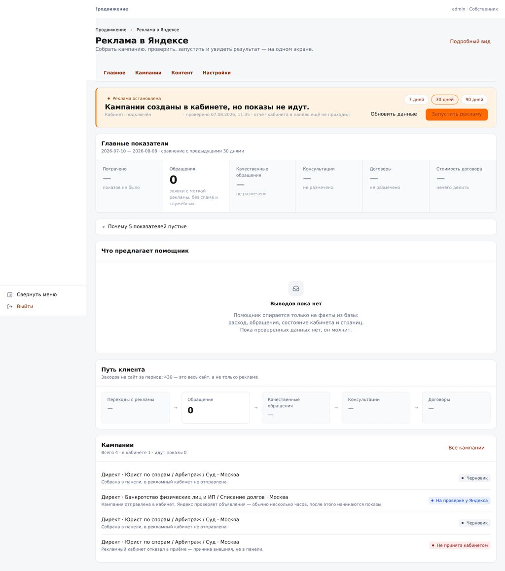
Task: Click the Обращения metric card in Главные показатели
Action: click(x=195, y=186)
